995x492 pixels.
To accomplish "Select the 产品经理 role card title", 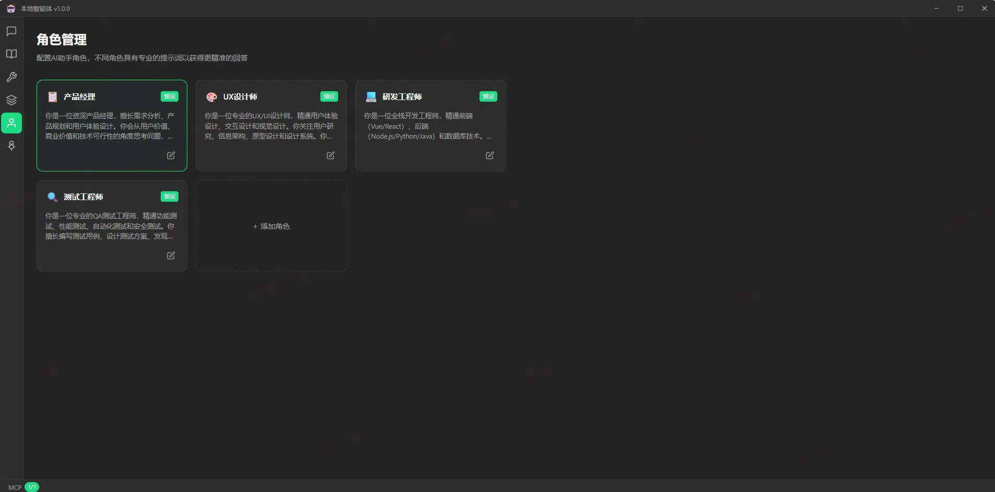I will [79, 97].
